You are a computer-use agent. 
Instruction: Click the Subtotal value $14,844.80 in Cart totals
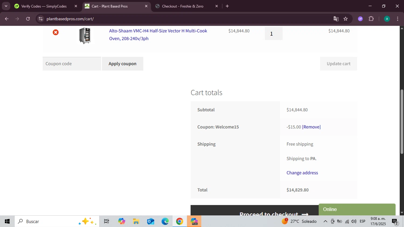[297, 110]
